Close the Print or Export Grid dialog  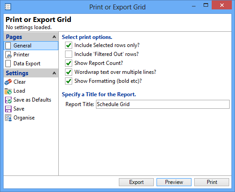click(x=222, y=5)
